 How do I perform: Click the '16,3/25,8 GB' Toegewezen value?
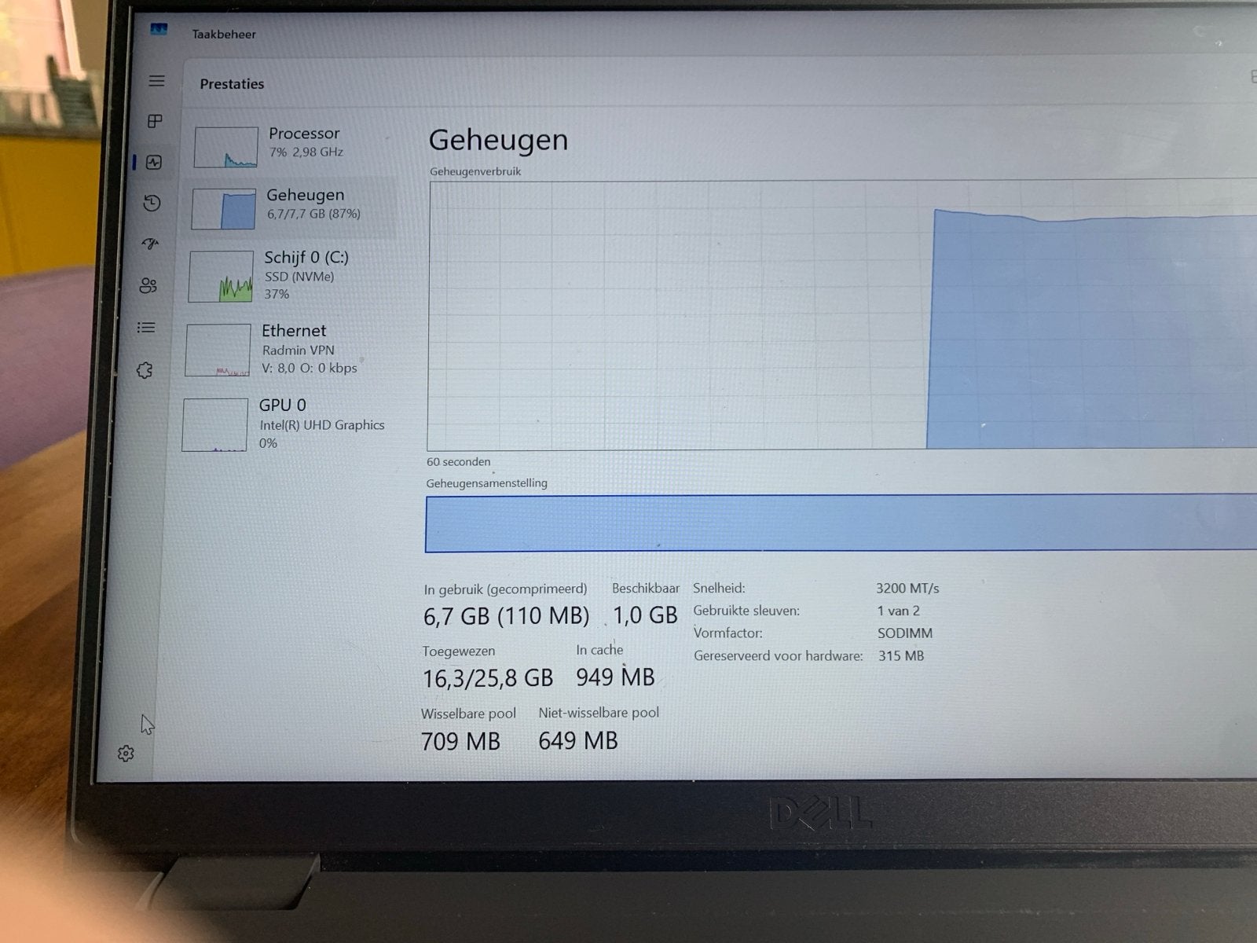(488, 678)
